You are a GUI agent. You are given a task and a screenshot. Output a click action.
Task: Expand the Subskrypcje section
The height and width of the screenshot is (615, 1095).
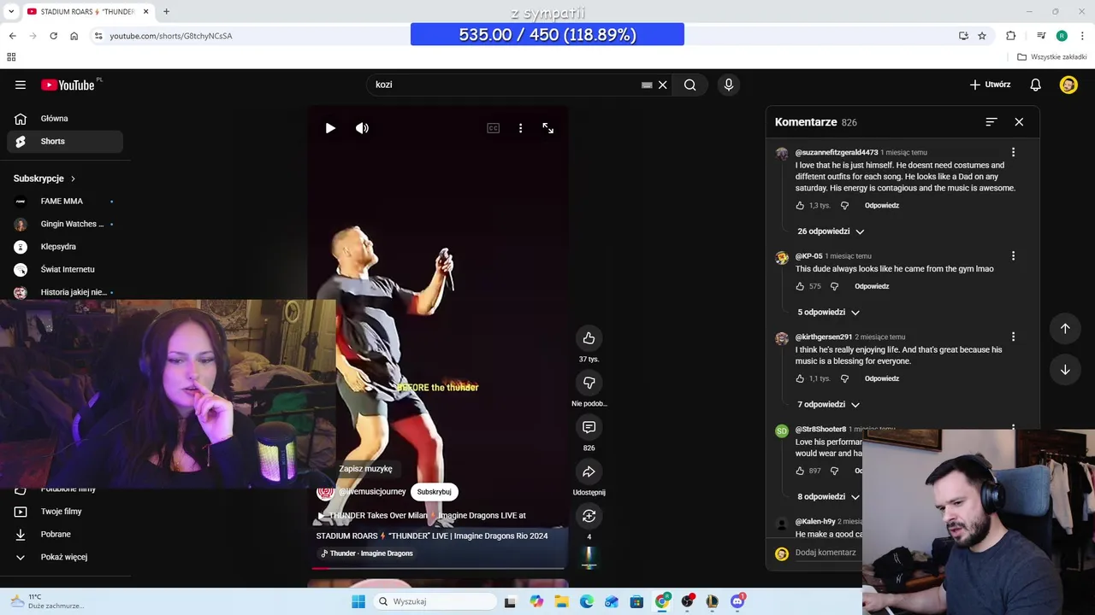coord(44,179)
